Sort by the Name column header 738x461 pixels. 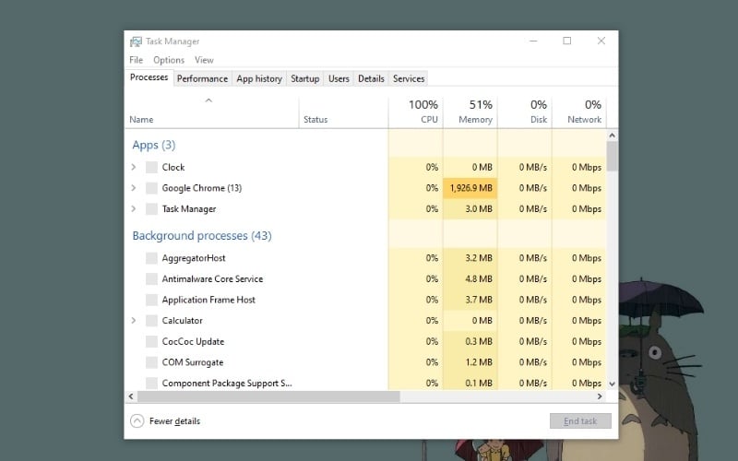click(212, 112)
